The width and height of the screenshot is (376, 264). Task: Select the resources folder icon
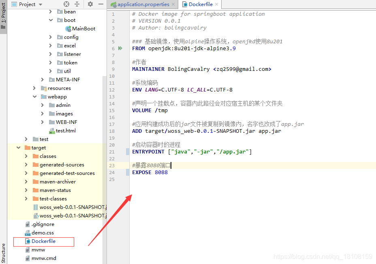[x=44, y=88]
